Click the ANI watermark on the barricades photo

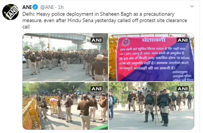96,89
